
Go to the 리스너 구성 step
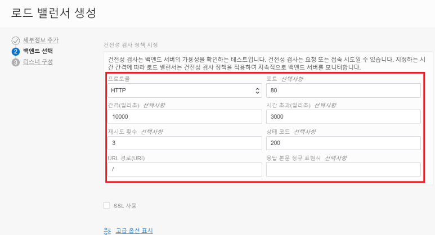point(38,62)
